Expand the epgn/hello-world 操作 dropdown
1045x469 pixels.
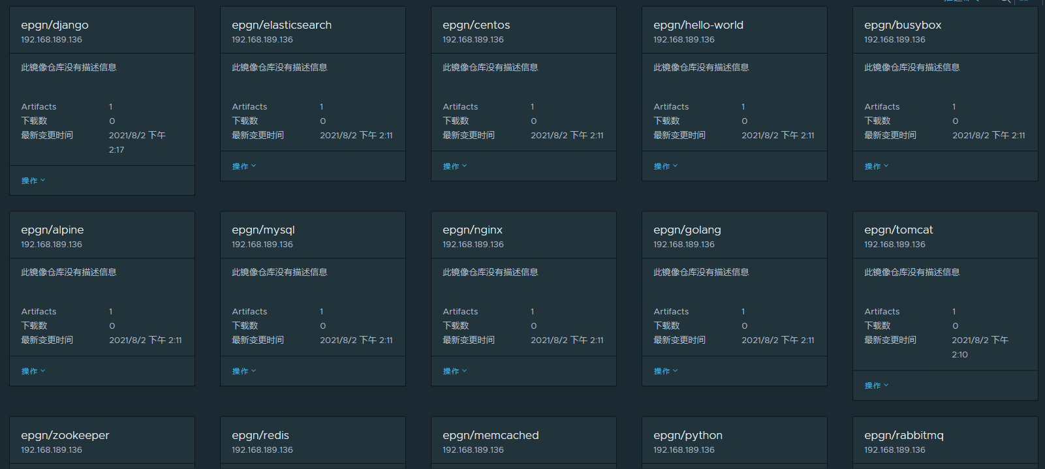click(665, 166)
